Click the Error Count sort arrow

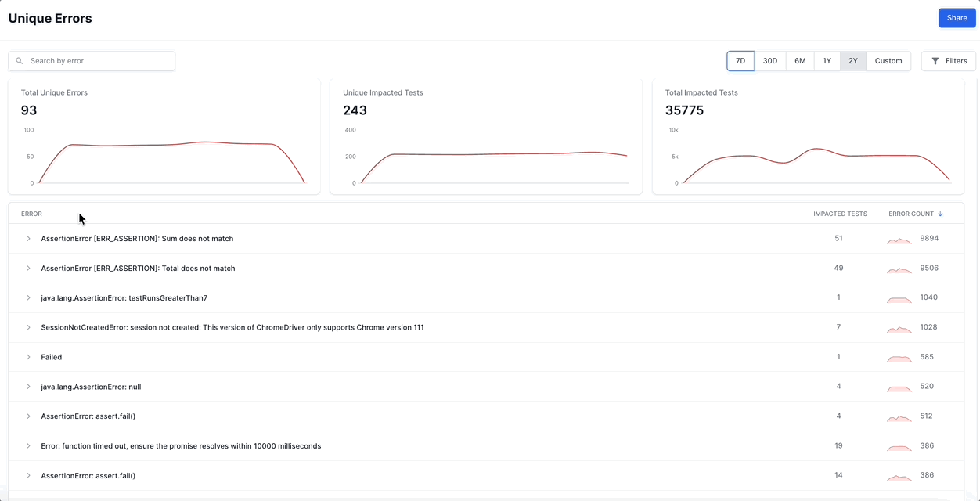click(940, 214)
